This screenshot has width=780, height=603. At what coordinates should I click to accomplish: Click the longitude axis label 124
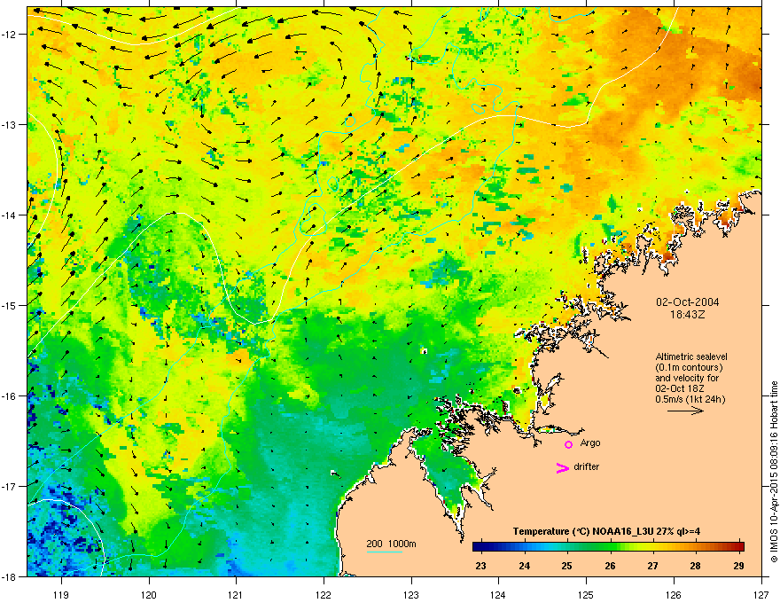point(498,594)
